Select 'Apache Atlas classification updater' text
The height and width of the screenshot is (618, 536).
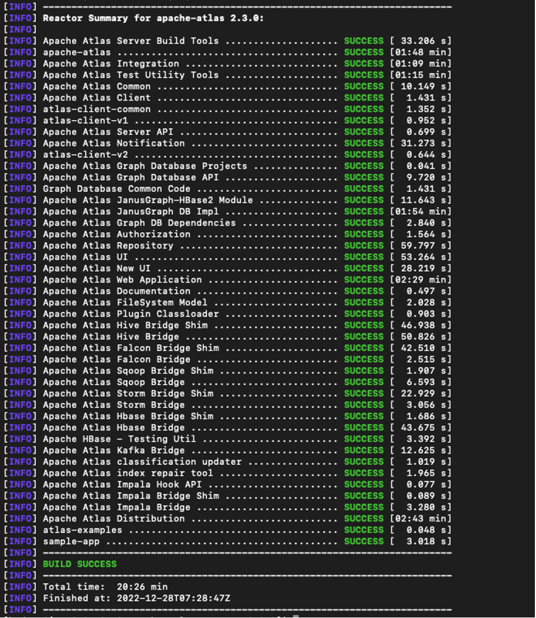142,462
